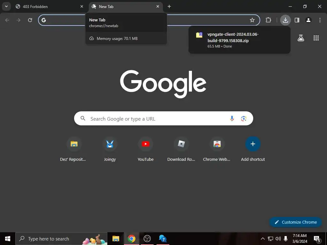This screenshot has height=245, width=327.
Task: Open the downloaded vpngate-client zip file
Action: [x=239, y=40]
